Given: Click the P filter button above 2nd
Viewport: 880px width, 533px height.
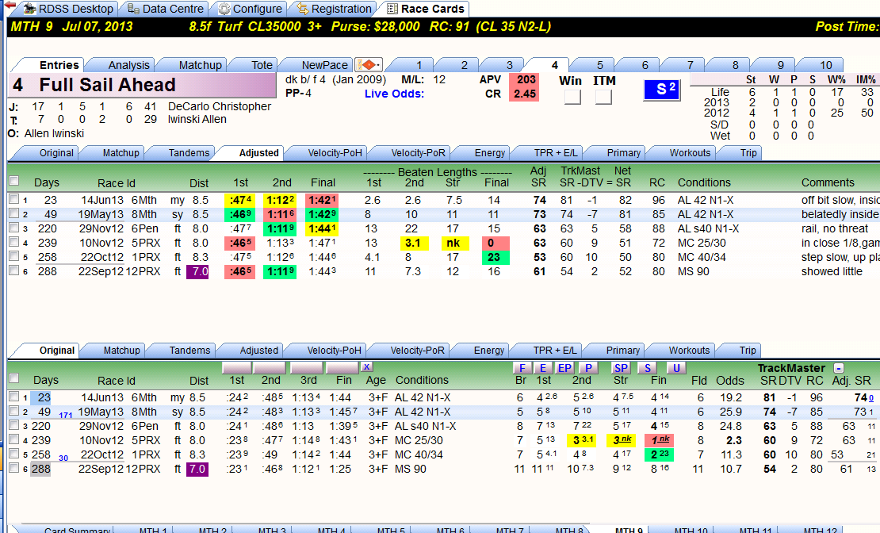Looking at the screenshot, I should click(588, 368).
